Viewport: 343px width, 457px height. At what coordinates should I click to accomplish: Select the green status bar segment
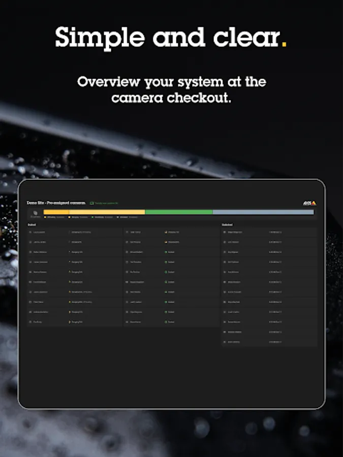(179, 212)
